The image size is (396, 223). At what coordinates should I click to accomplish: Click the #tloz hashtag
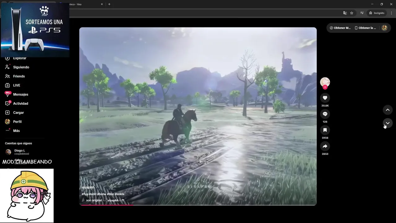(110, 194)
